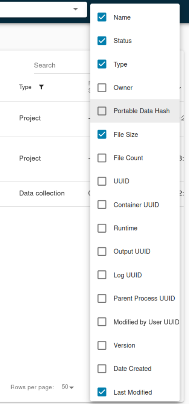Show the UUID column

click(102, 181)
